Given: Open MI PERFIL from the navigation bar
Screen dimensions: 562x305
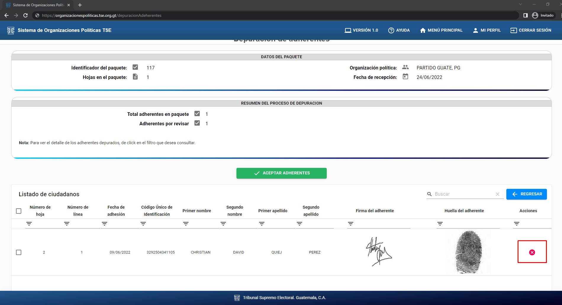Looking at the screenshot, I should click(x=487, y=30).
